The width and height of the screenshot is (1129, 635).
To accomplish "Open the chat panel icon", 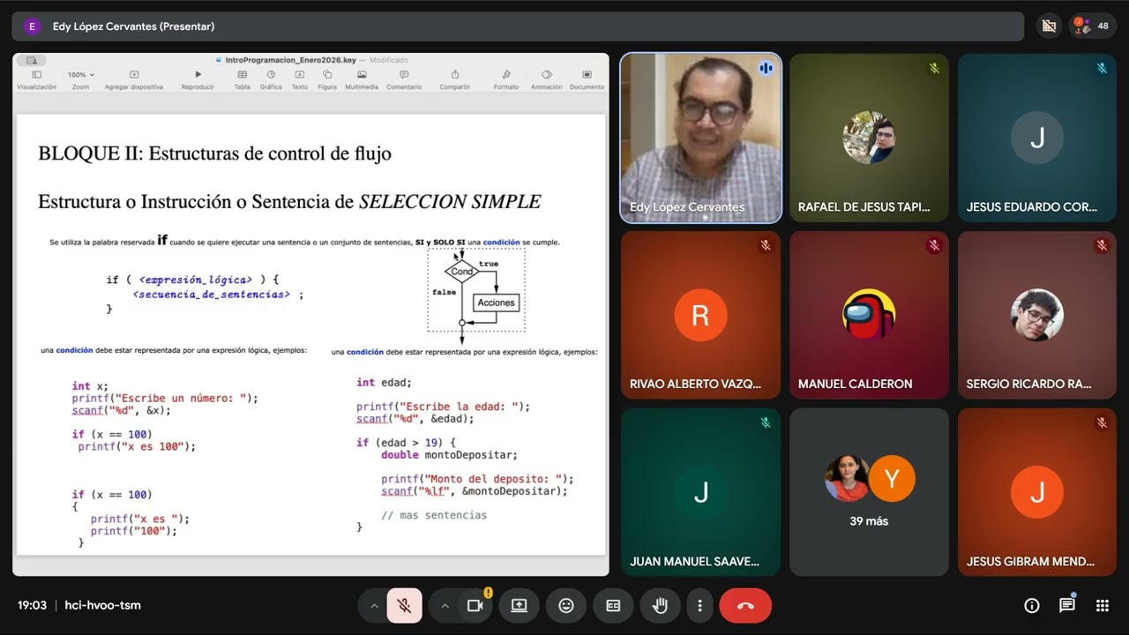I will click(x=1067, y=606).
